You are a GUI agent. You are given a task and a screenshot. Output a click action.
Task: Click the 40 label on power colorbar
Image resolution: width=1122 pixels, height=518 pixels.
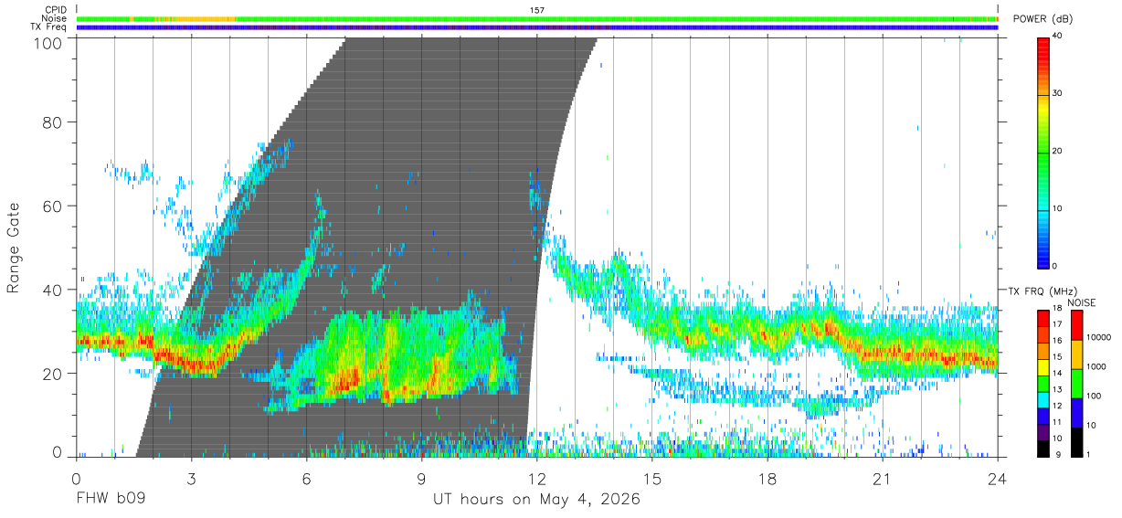(x=1058, y=37)
